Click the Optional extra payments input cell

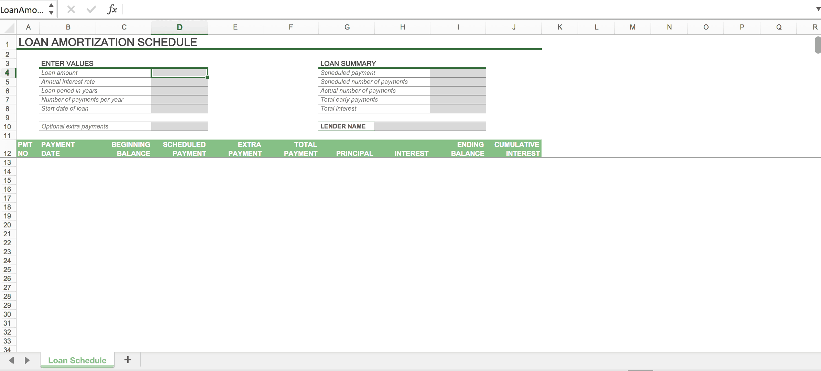(x=179, y=126)
